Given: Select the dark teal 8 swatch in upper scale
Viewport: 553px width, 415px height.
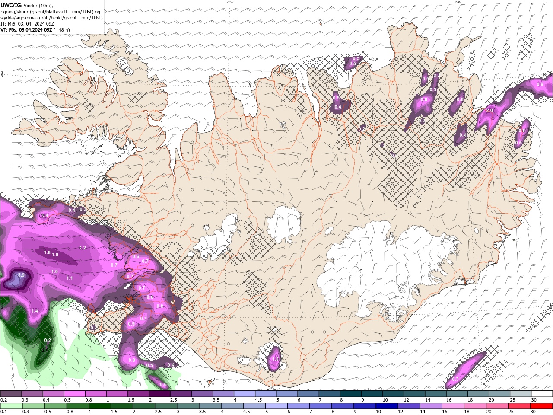Looking at the screenshot, I should [350, 394].
